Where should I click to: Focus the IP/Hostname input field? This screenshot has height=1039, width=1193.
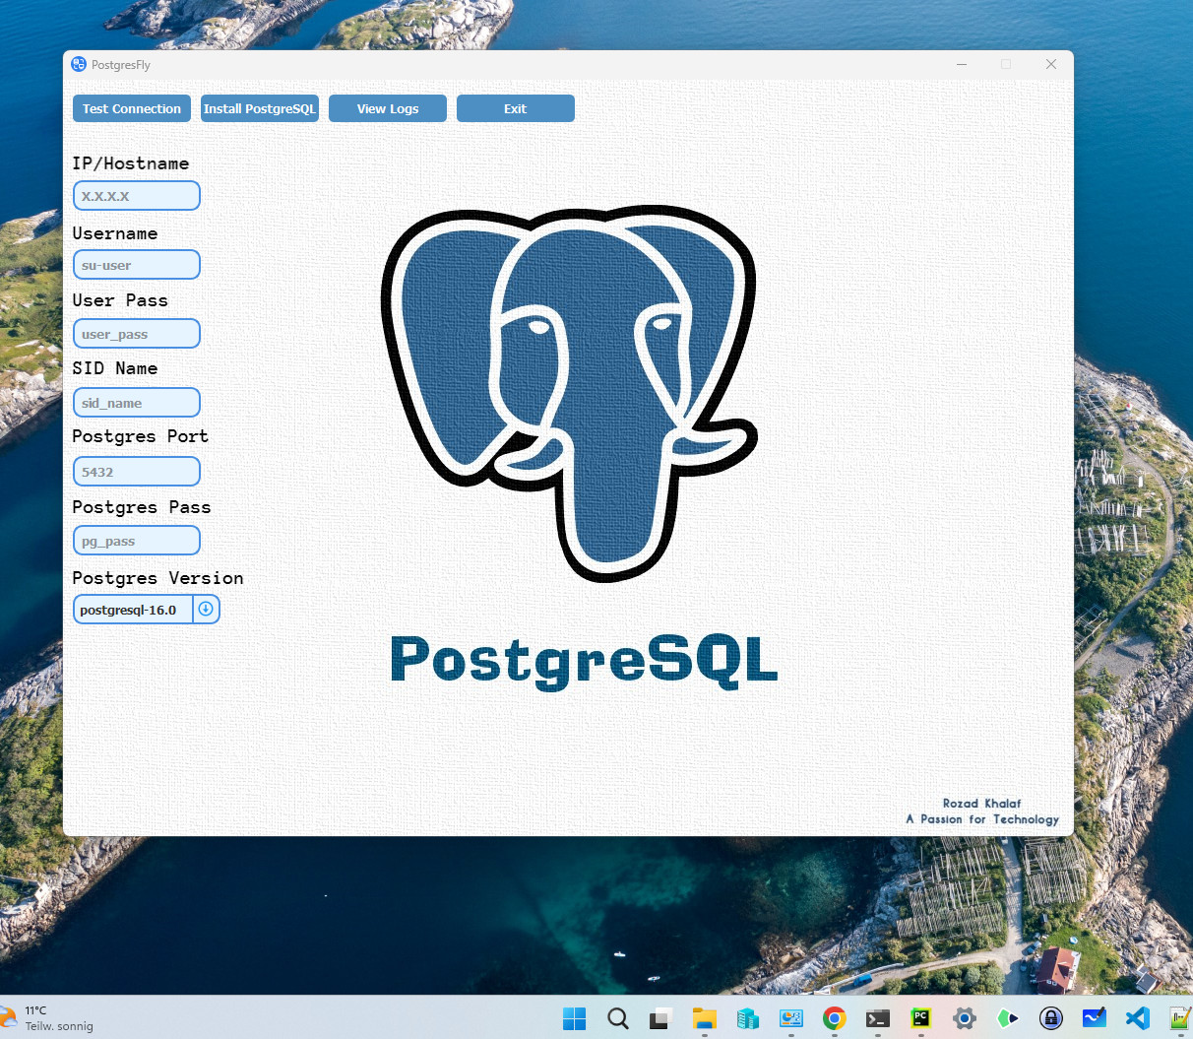(x=137, y=196)
